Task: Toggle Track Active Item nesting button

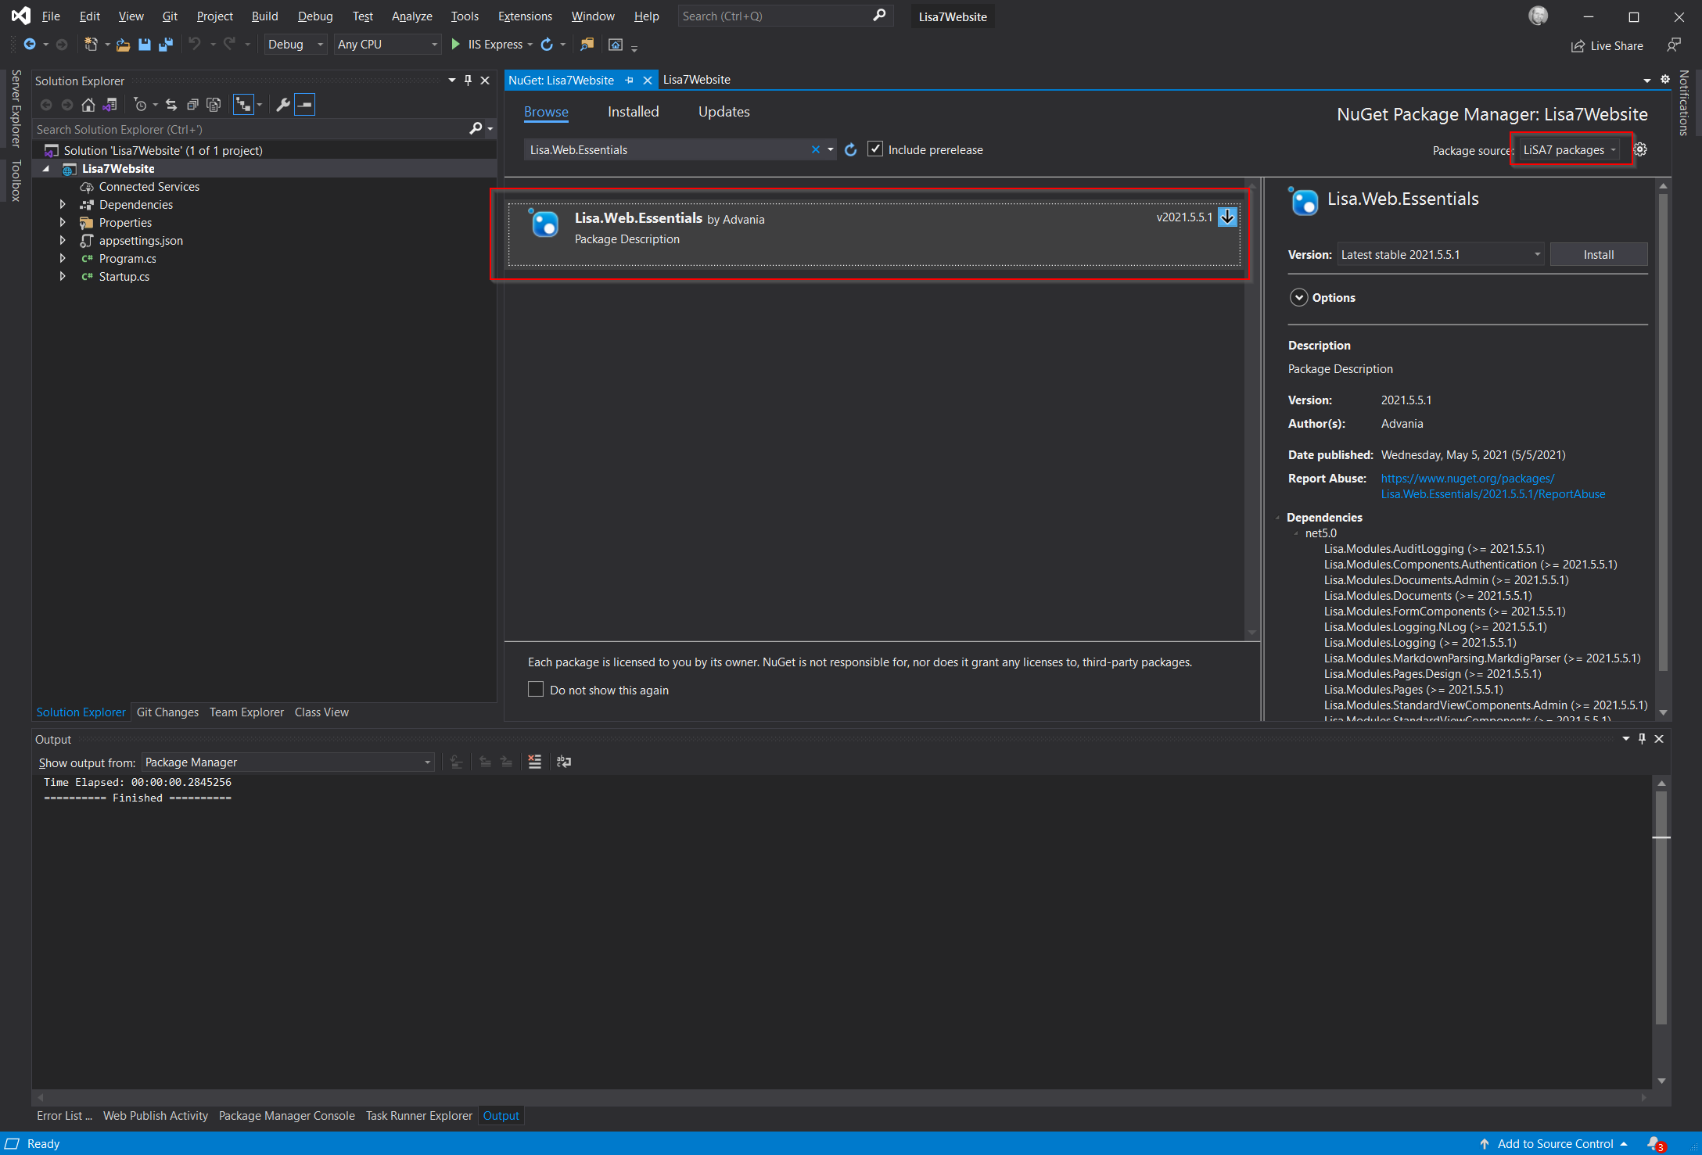Action: coord(243,105)
